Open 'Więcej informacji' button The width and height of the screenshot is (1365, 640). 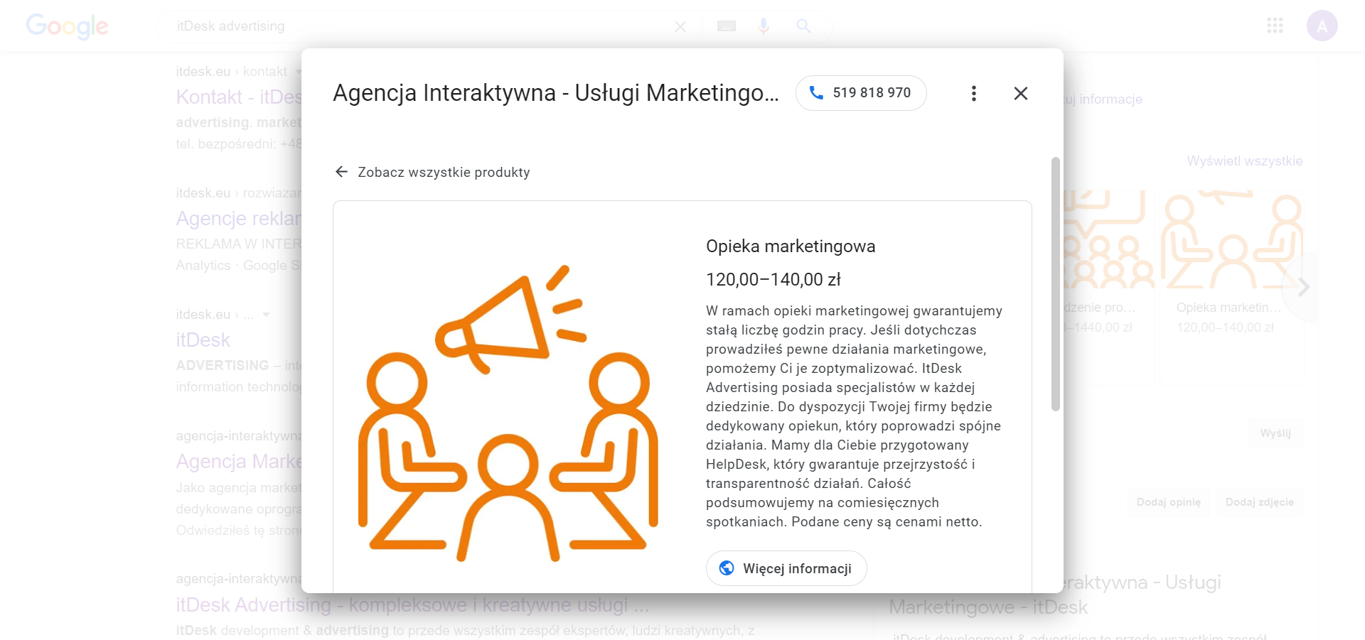pos(786,568)
